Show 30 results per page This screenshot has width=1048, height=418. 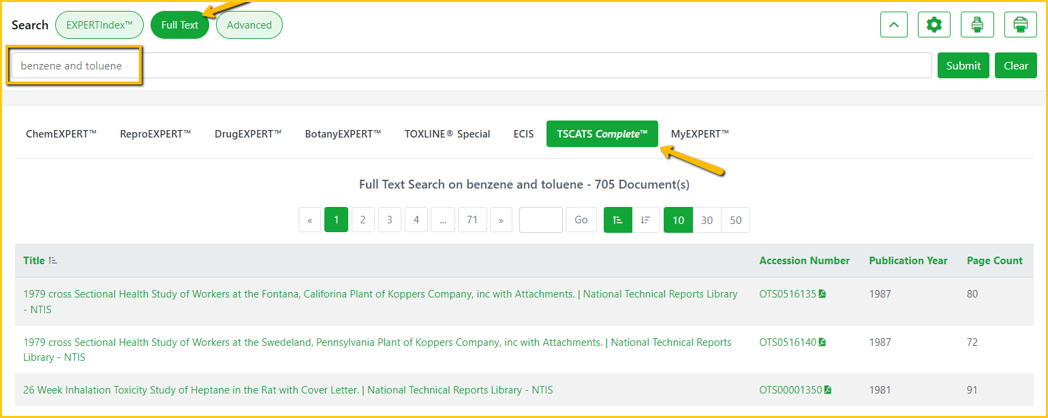707,220
